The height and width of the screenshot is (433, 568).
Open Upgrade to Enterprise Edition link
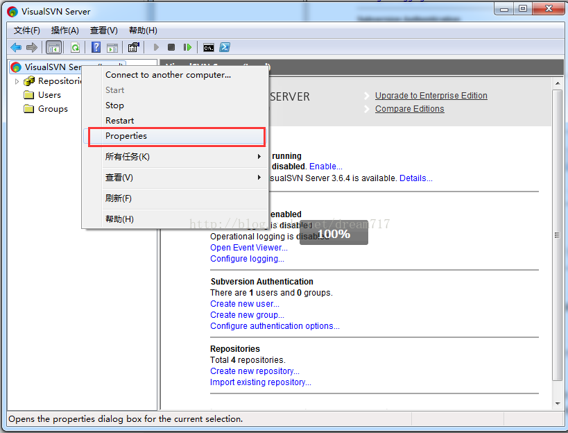tap(431, 96)
